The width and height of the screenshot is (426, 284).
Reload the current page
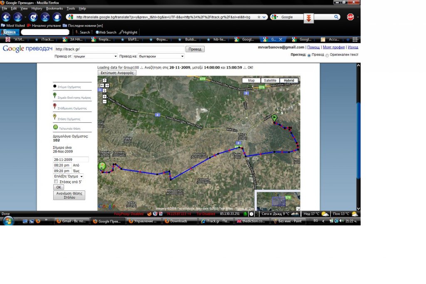click(x=33, y=17)
